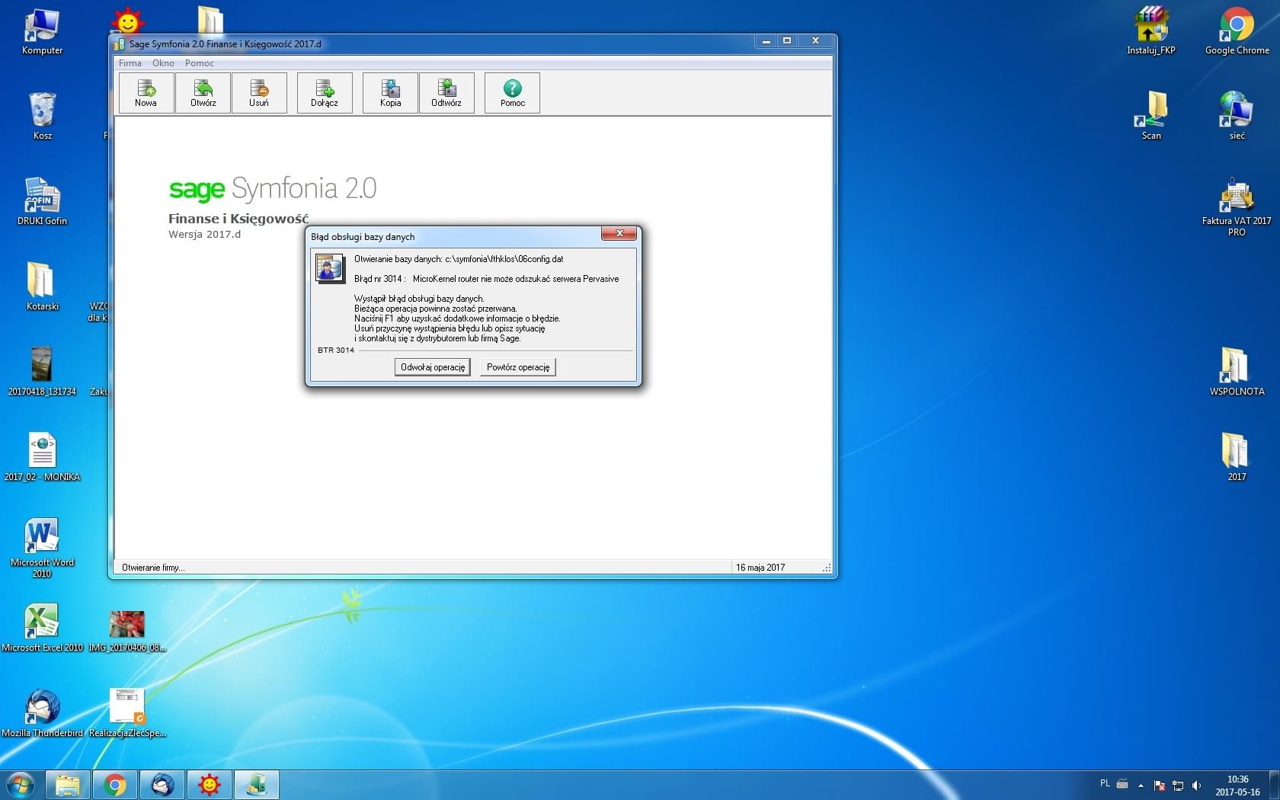Viewport: 1280px width, 800px height.
Task: Select Microsoft Excel 2010 shortcut
Action: tap(42, 629)
